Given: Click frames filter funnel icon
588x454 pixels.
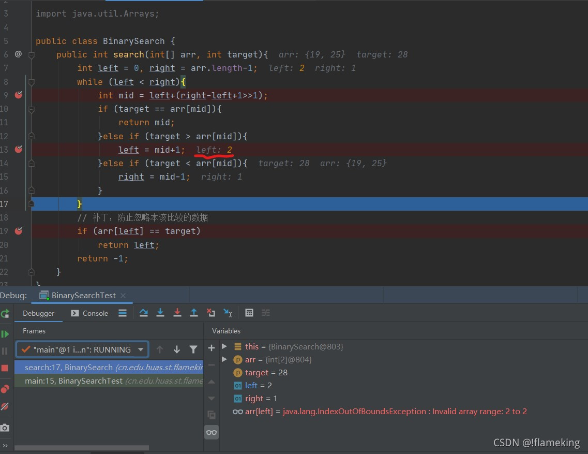Looking at the screenshot, I should (x=193, y=349).
